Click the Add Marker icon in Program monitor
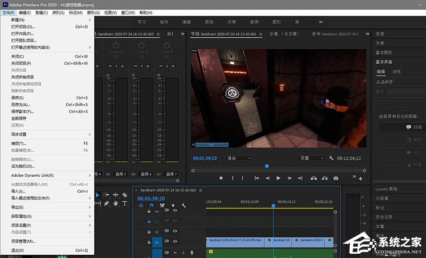This screenshot has height=258, width=426. [221, 178]
